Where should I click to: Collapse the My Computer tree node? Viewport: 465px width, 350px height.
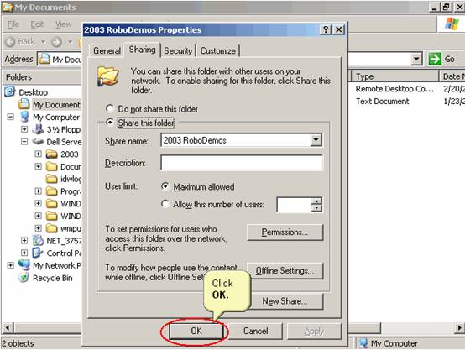click(10, 117)
